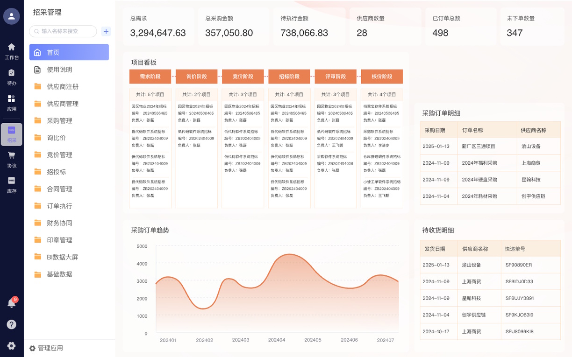Open the 使用说明 menu item
Viewport: 572px width, 357px height.
pos(59,70)
